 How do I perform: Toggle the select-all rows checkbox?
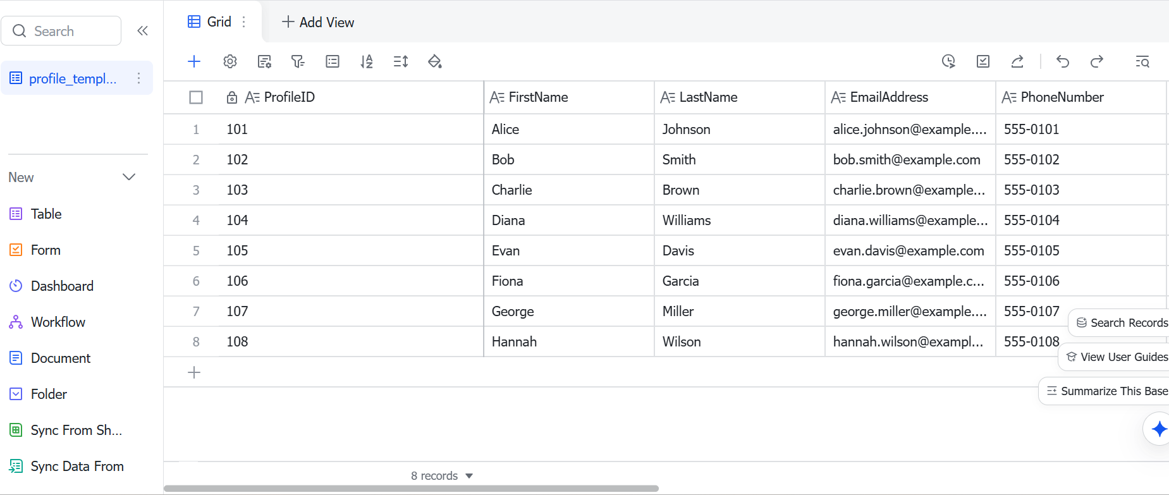pyautogui.click(x=196, y=97)
